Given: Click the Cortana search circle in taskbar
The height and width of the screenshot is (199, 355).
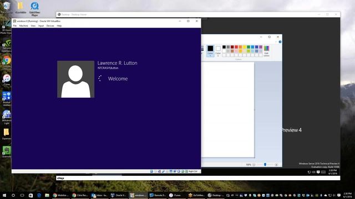Looking at the screenshot, I should (13, 195).
